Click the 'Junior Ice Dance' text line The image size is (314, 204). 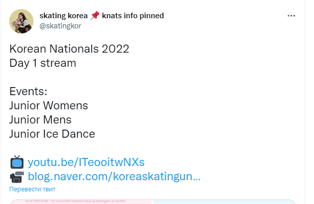[x=52, y=134]
